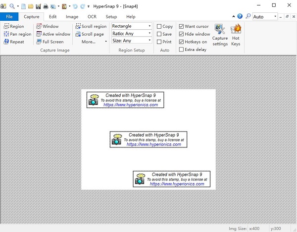Enable the Print auto checkbox

[159, 42]
